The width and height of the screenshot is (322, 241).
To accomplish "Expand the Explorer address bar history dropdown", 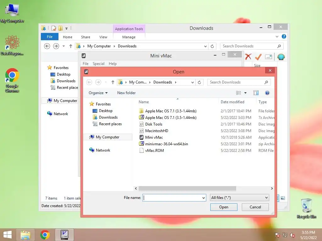I will [205, 46].
